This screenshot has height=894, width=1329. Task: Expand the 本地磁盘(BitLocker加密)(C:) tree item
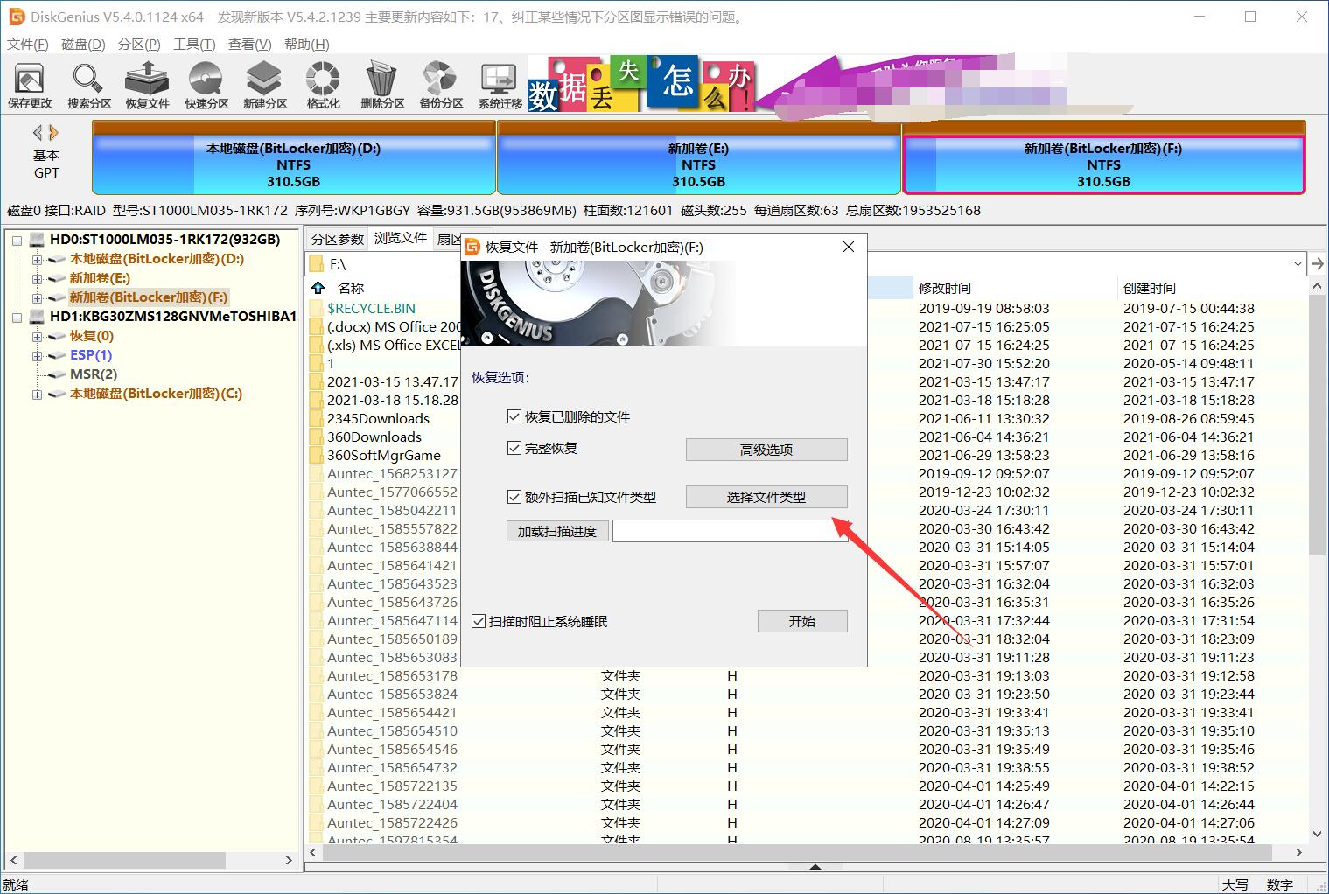tap(36, 394)
